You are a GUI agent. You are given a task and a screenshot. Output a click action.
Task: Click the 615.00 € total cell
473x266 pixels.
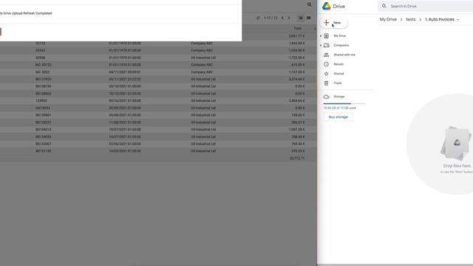tap(298, 65)
